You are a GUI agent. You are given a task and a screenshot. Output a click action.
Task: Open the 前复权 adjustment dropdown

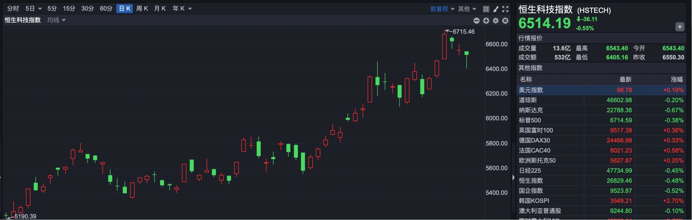click(442, 9)
